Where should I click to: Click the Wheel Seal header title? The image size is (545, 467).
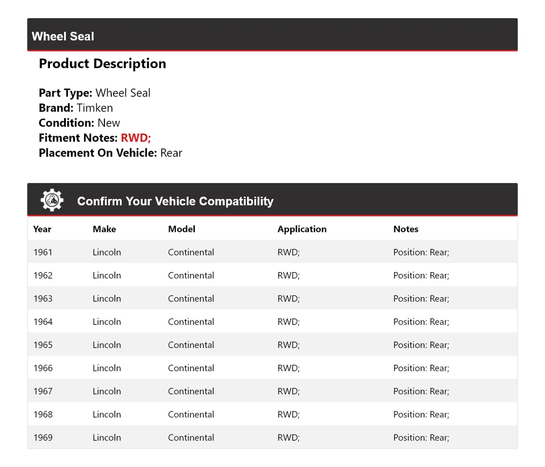pos(63,36)
